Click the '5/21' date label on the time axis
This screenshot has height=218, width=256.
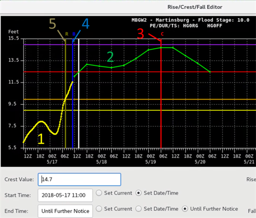(x=249, y=162)
